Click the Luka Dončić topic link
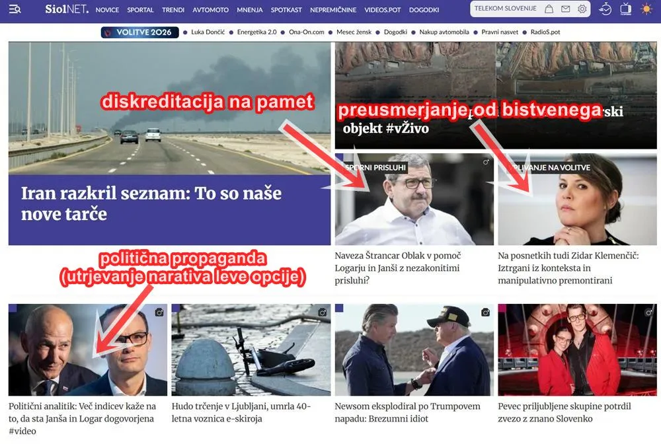661x444 pixels. [210, 32]
